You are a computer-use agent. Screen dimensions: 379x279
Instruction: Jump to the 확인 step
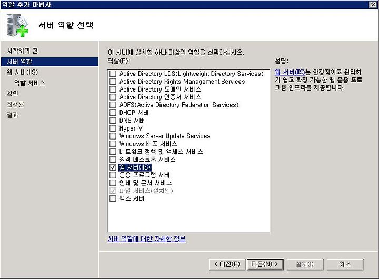click(x=13, y=94)
